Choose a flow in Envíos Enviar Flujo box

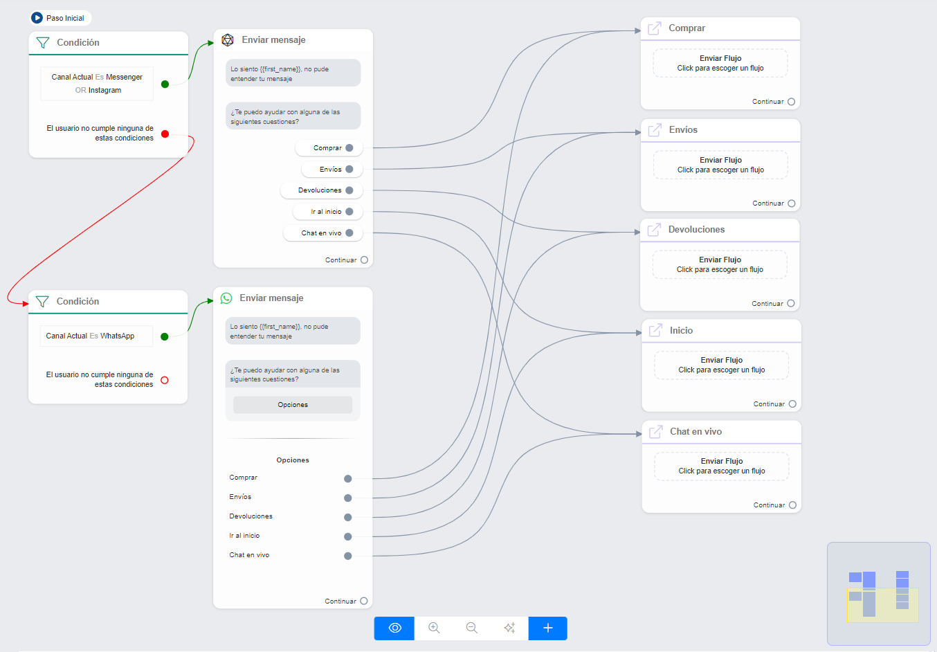coord(720,165)
